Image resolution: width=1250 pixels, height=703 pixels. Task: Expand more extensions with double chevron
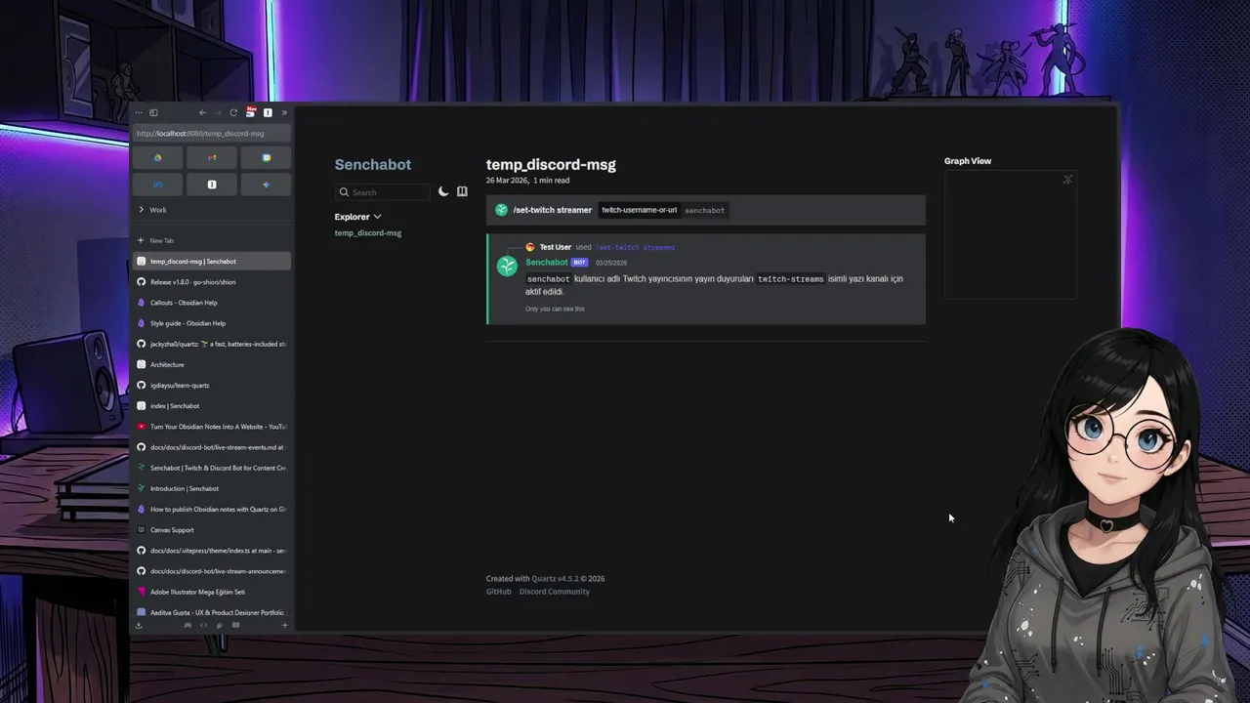tap(284, 113)
